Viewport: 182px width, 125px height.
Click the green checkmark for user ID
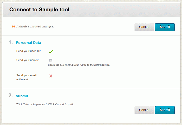coord(51,52)
